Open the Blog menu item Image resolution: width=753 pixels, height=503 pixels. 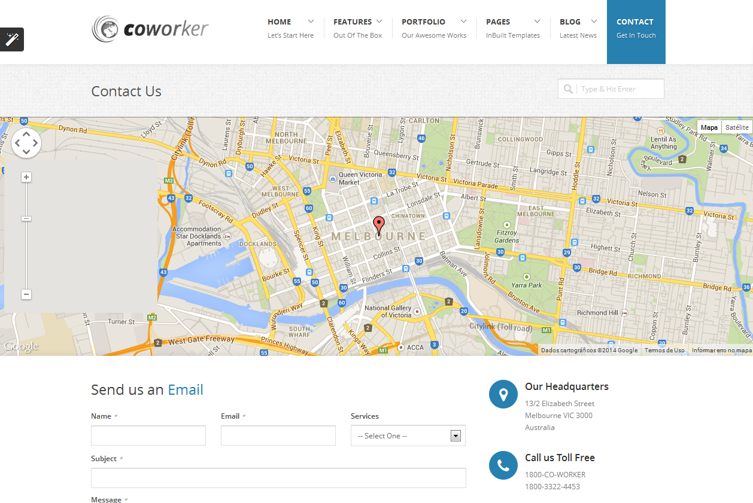pos(578,28)
